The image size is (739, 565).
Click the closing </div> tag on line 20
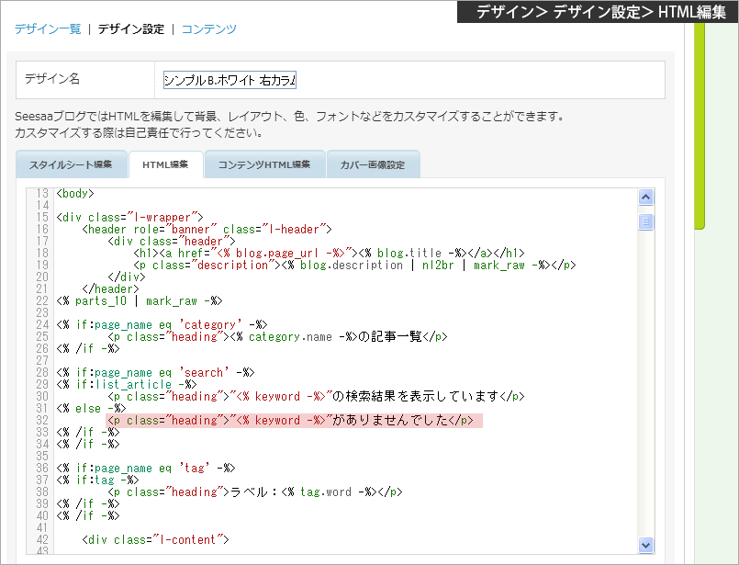coord(127,277)
